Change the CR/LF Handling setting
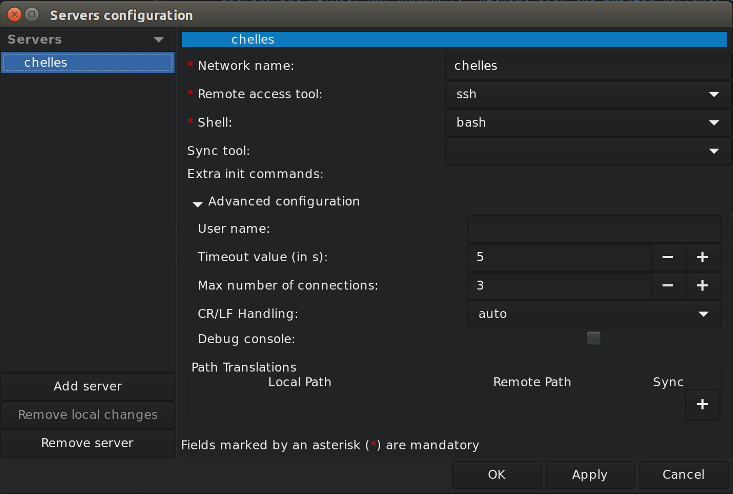This screenshot has width=733, height=494. coord(703,314)
